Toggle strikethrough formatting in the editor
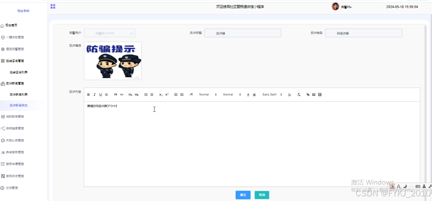The width and height of the screenshot is (432, 201). 106,95
